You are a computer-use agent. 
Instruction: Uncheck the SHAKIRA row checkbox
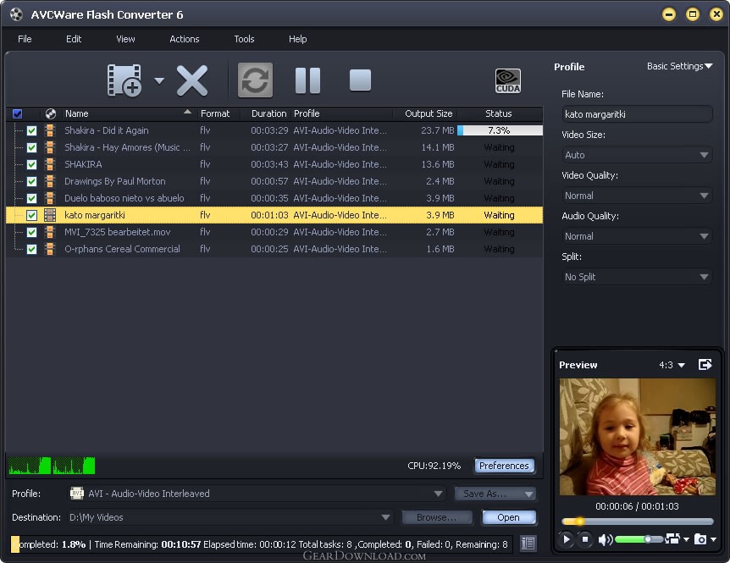point(31,165)
